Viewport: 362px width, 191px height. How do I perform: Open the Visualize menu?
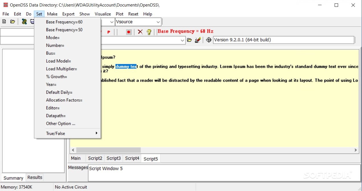(x=103, y=14)
